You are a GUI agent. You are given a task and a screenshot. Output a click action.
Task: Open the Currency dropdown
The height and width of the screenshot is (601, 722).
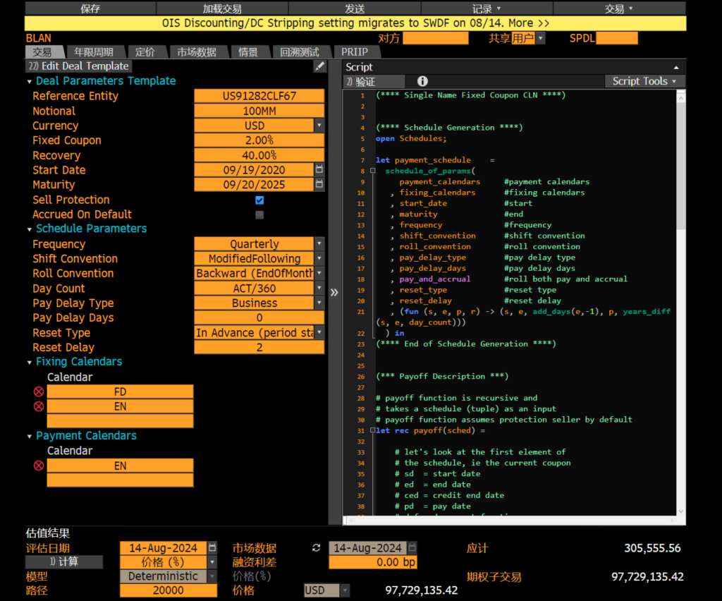coord(319,126)
